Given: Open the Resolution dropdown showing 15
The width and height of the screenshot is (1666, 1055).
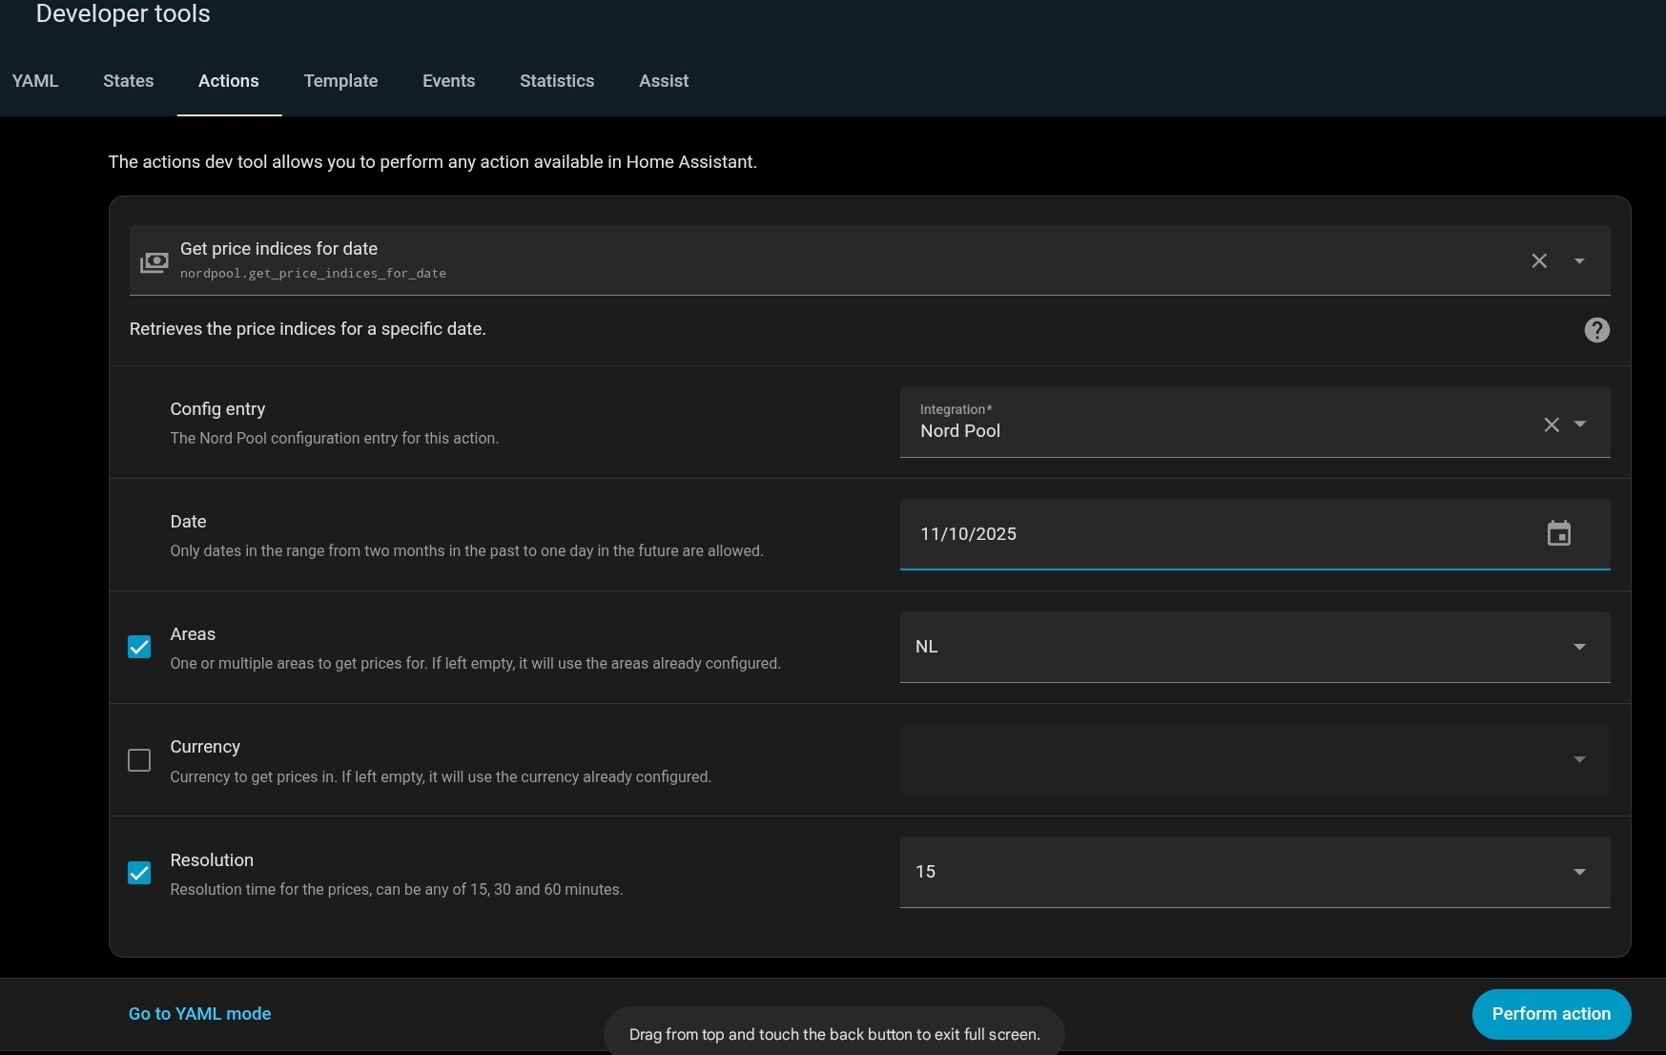Looking at the screenshot, I should coord(1254,872).
